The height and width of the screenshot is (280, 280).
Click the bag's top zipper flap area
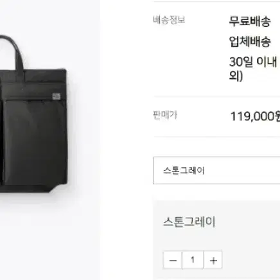(34, 82)
